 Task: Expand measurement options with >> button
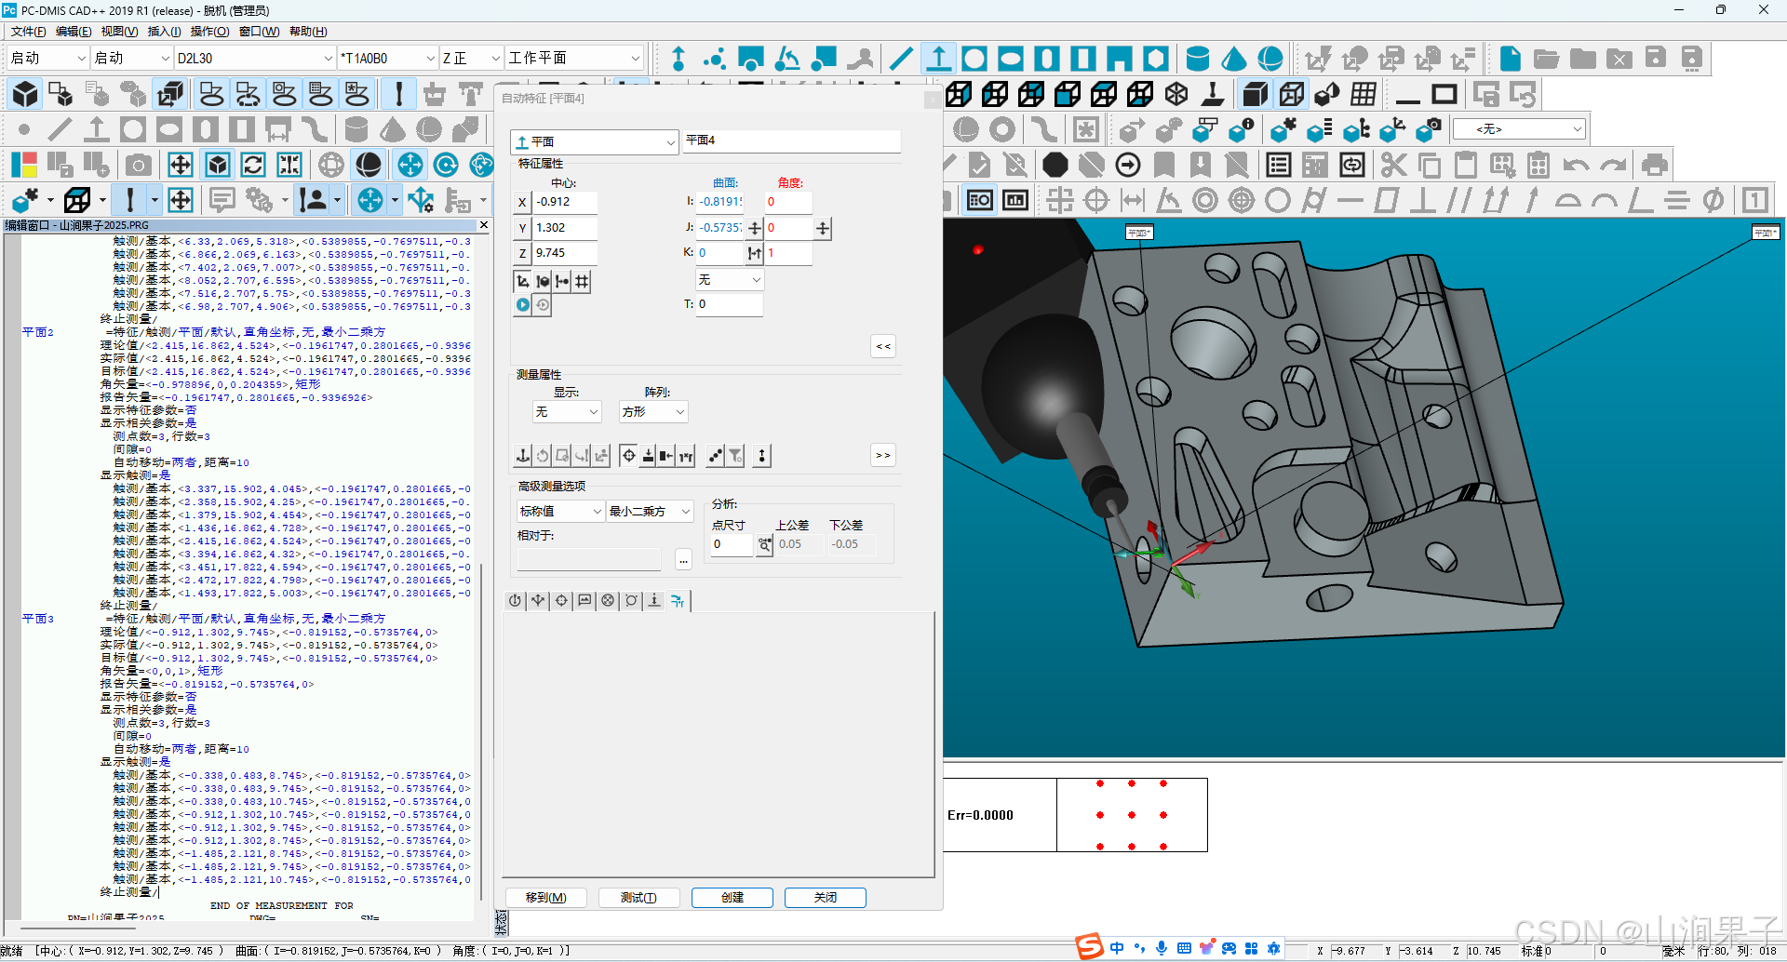tap(883, 455)
